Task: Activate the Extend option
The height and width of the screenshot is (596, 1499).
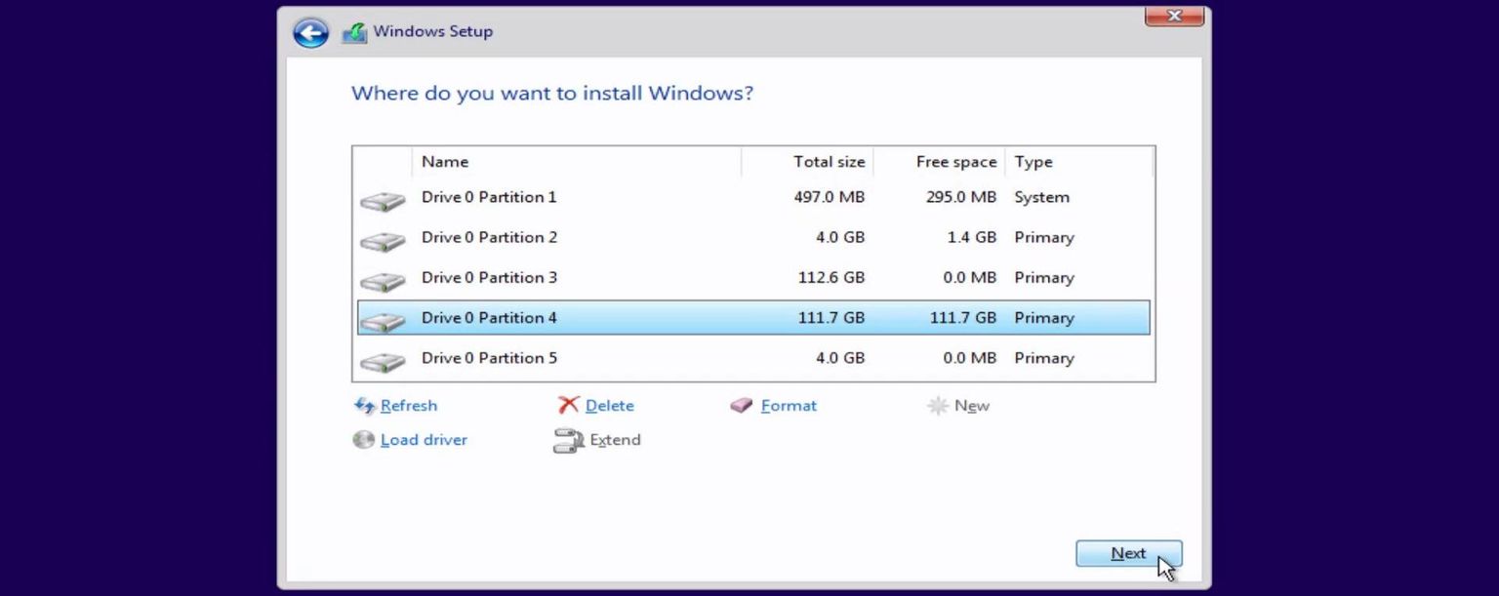Action: click(x=615, y=440)
